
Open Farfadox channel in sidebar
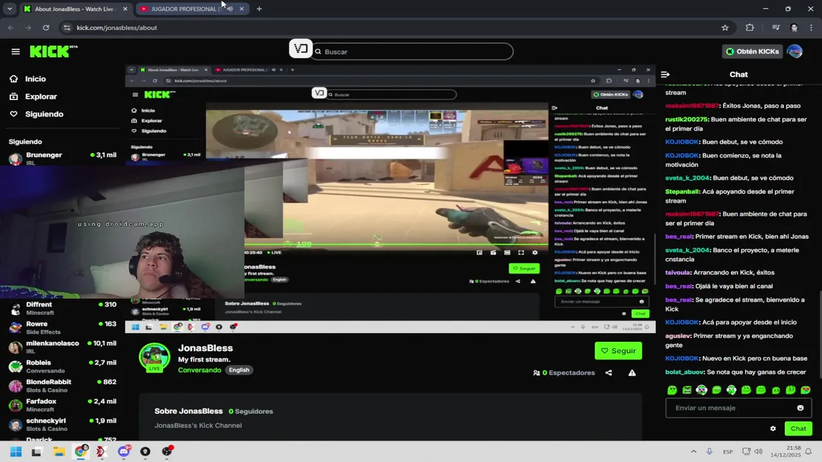[x=62, y=405]
